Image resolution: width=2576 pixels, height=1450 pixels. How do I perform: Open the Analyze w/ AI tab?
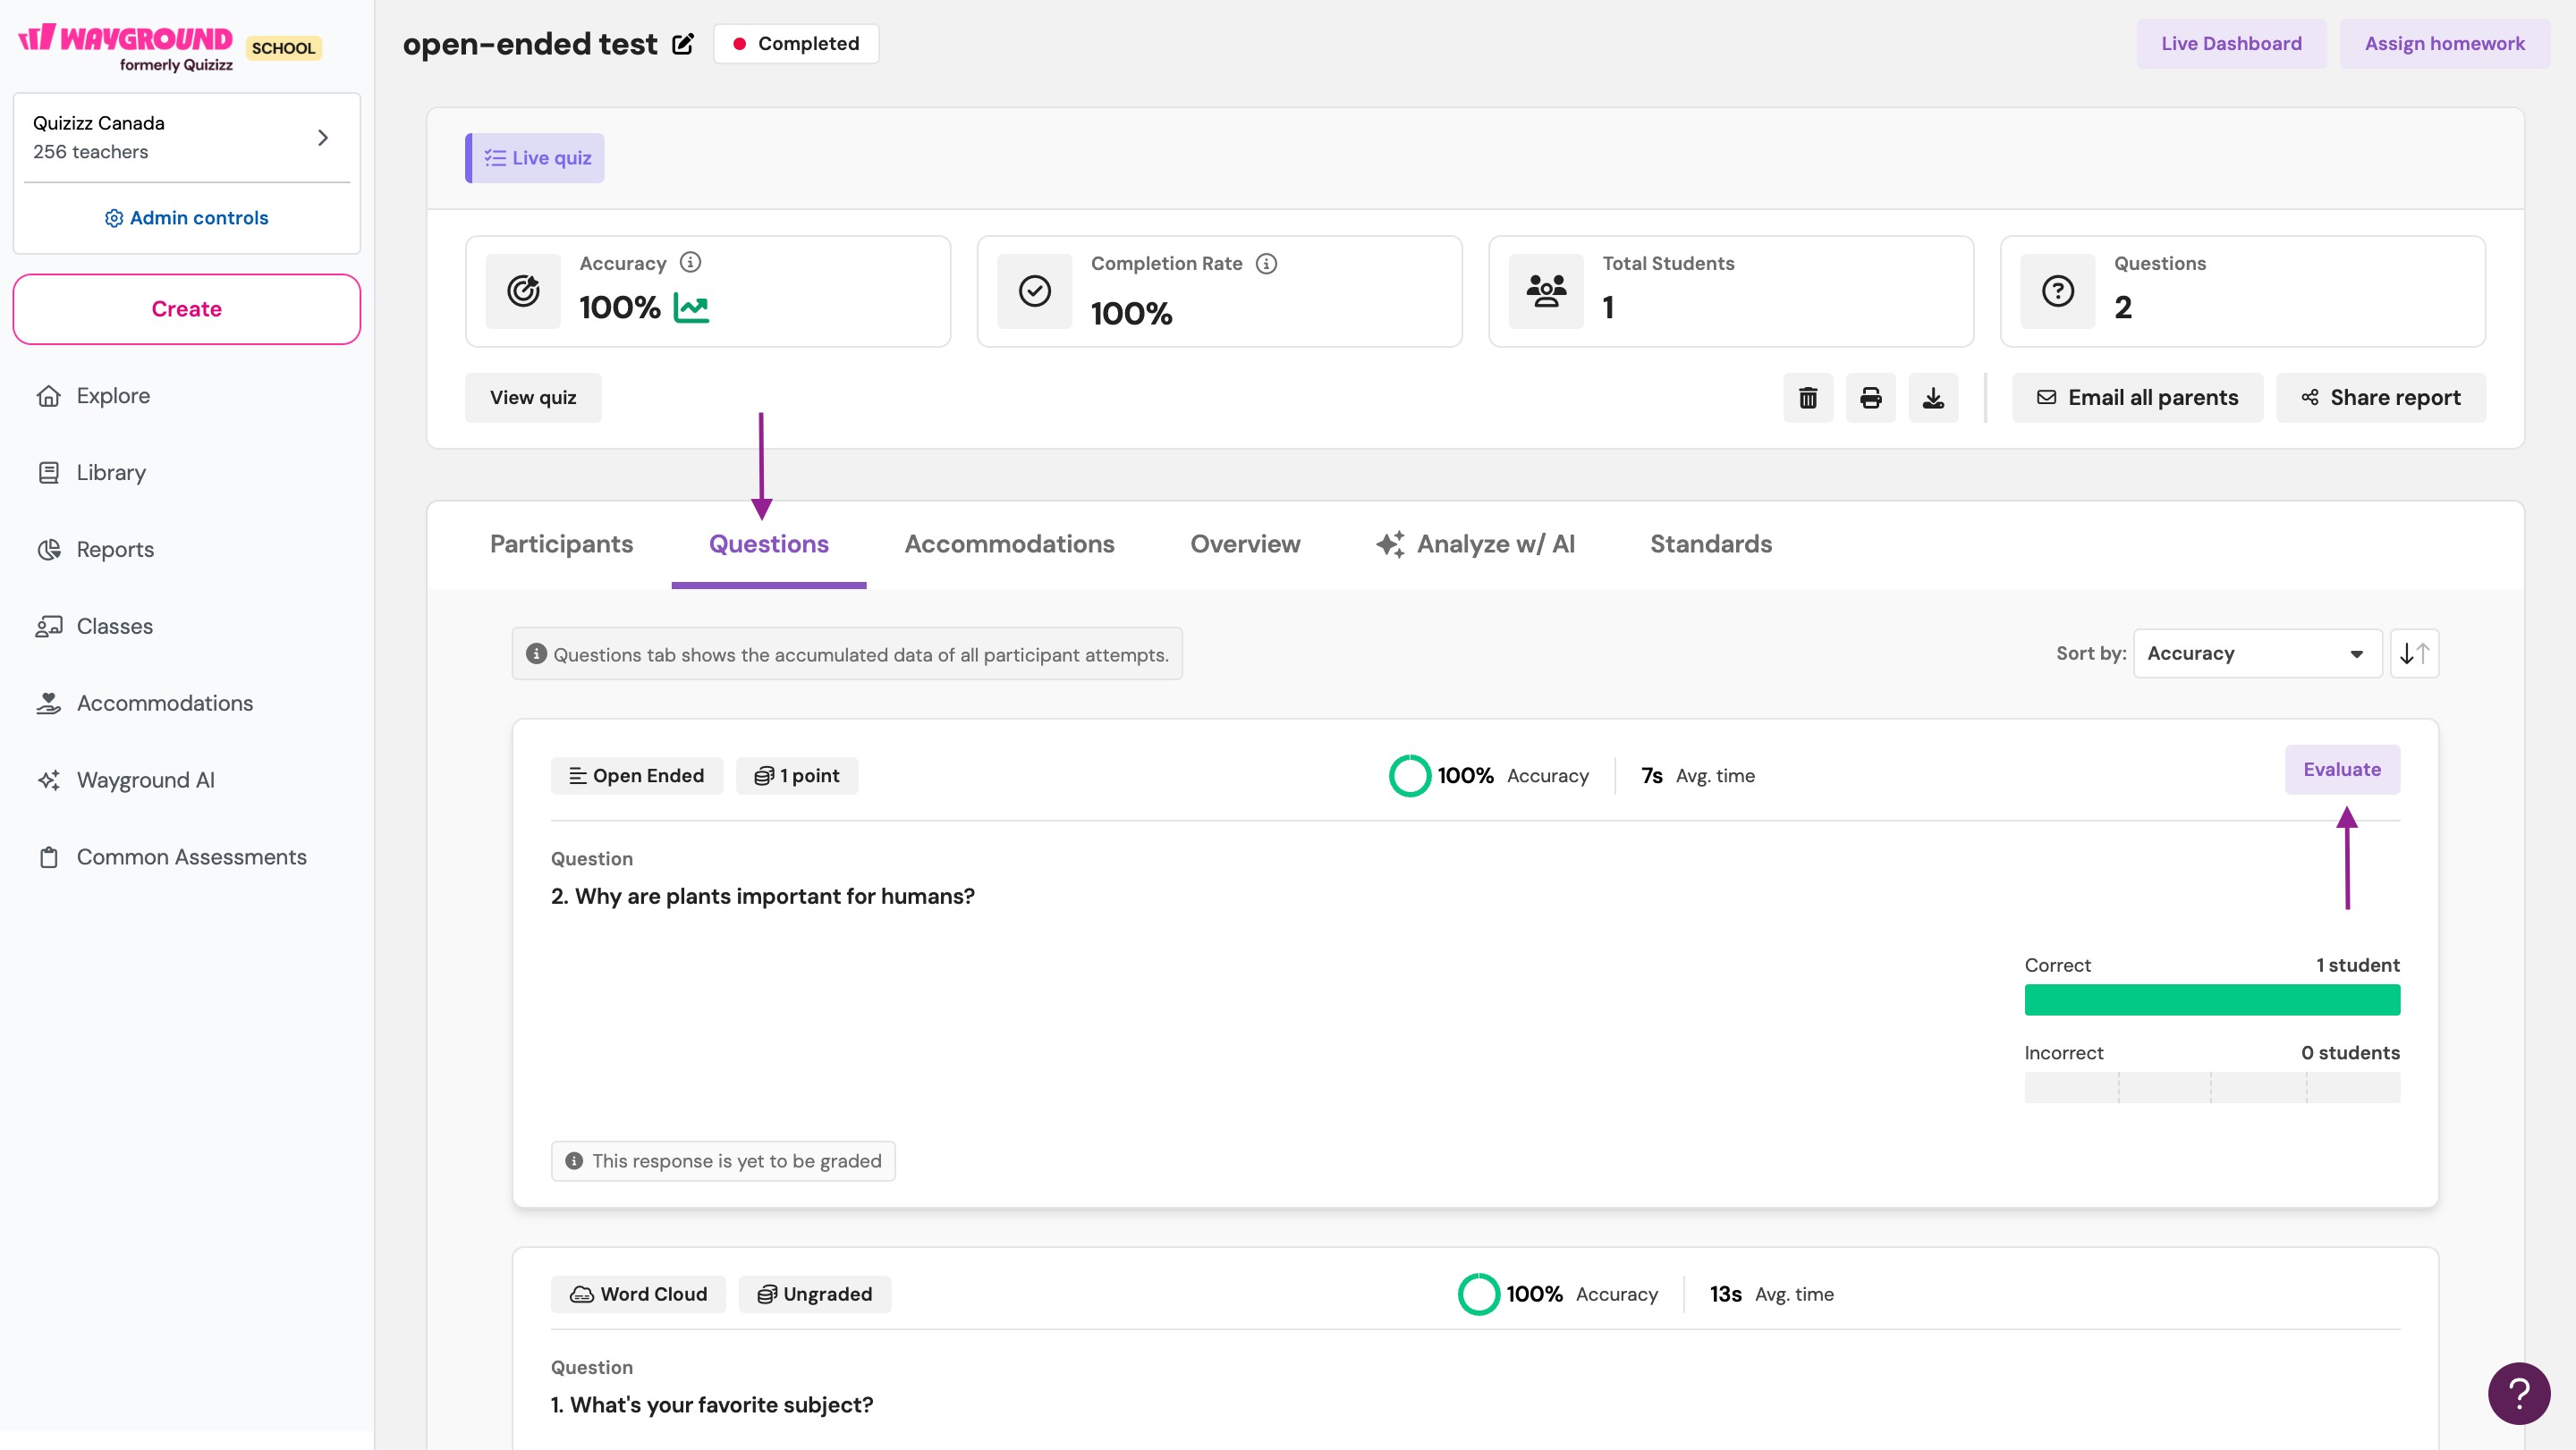point(1475,544)
